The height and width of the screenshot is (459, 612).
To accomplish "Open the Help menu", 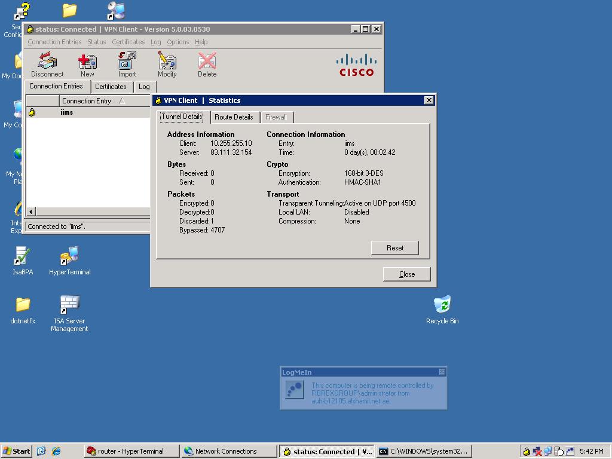I will [201, 42].
